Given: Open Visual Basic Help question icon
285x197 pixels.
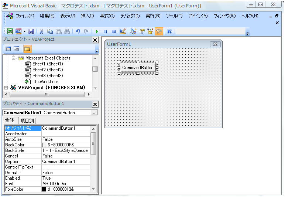Looking at the screenshot, I should tap(169, 32).
